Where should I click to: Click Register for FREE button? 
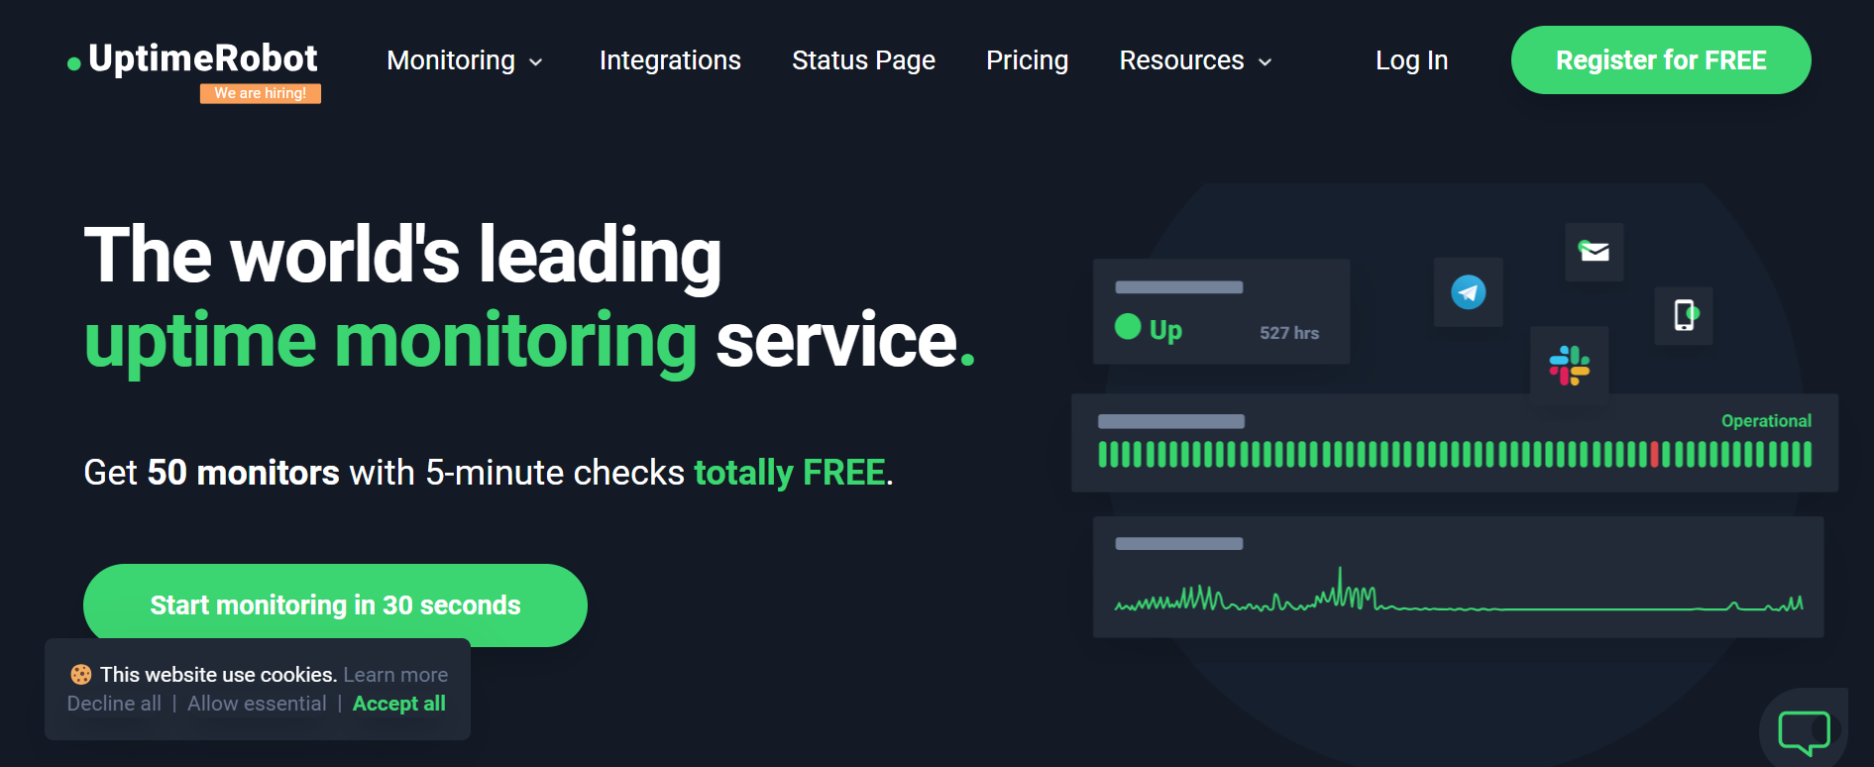click(1661, 60)
